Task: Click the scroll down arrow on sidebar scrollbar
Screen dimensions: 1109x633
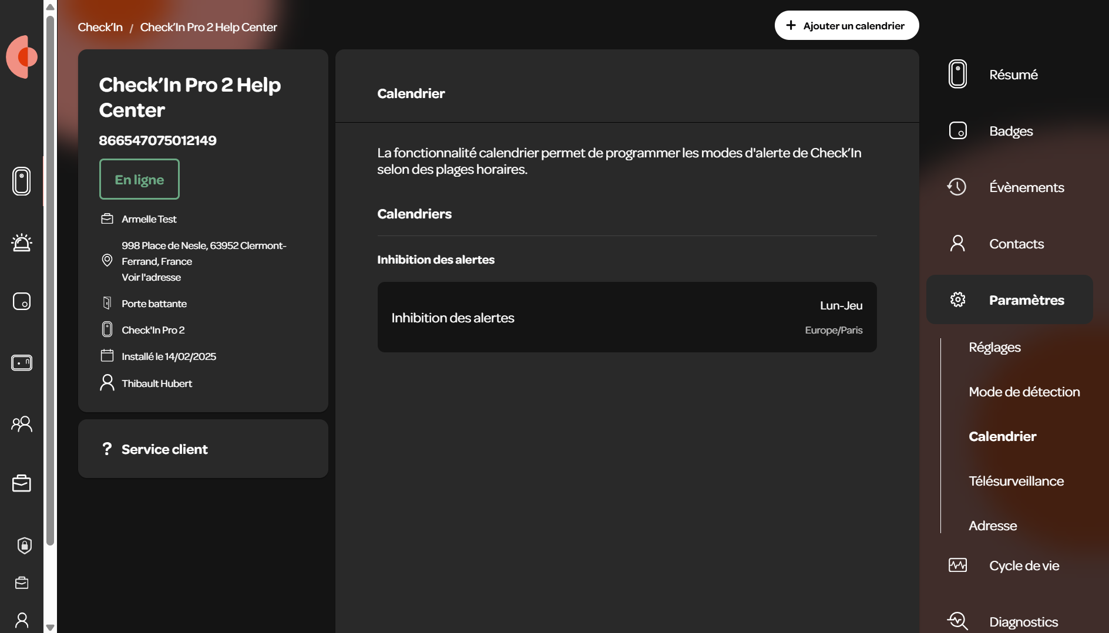Action: [x=51, y=627]
